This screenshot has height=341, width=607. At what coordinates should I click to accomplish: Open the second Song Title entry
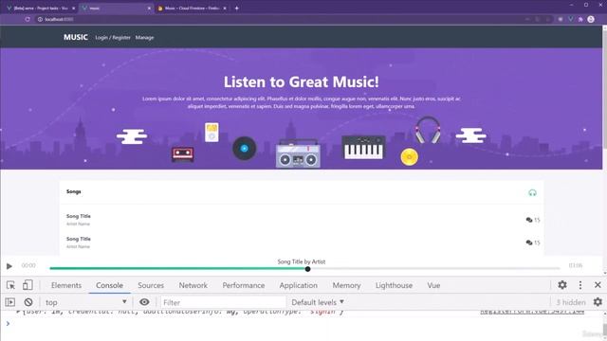[78, 239]
